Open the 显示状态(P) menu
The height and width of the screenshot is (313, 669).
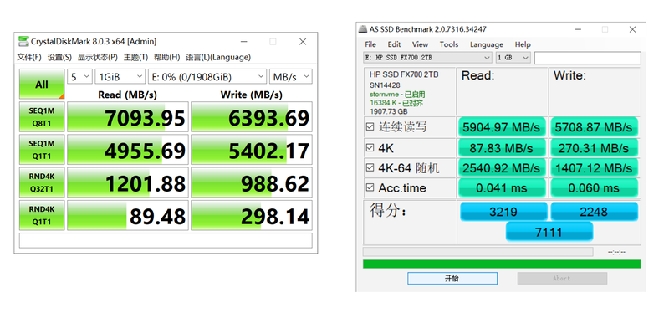tap(98, 57)
